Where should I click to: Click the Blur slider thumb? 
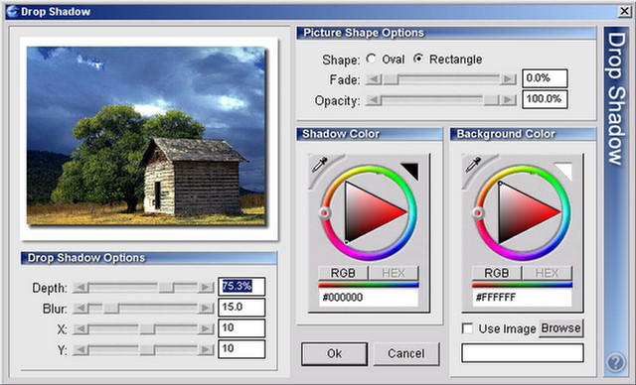(x=111, y=309)
